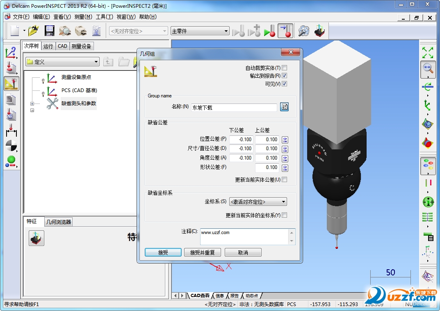Image resolution: width=440 pixels, height=311 pixels.
Task: Open the alignment dropdown in toolbar
Action: click(x=138, y=31)
